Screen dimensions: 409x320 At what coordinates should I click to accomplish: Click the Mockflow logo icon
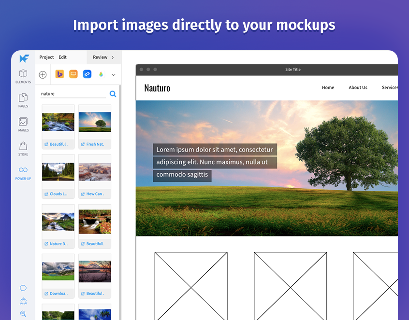(x=24, y=58)
